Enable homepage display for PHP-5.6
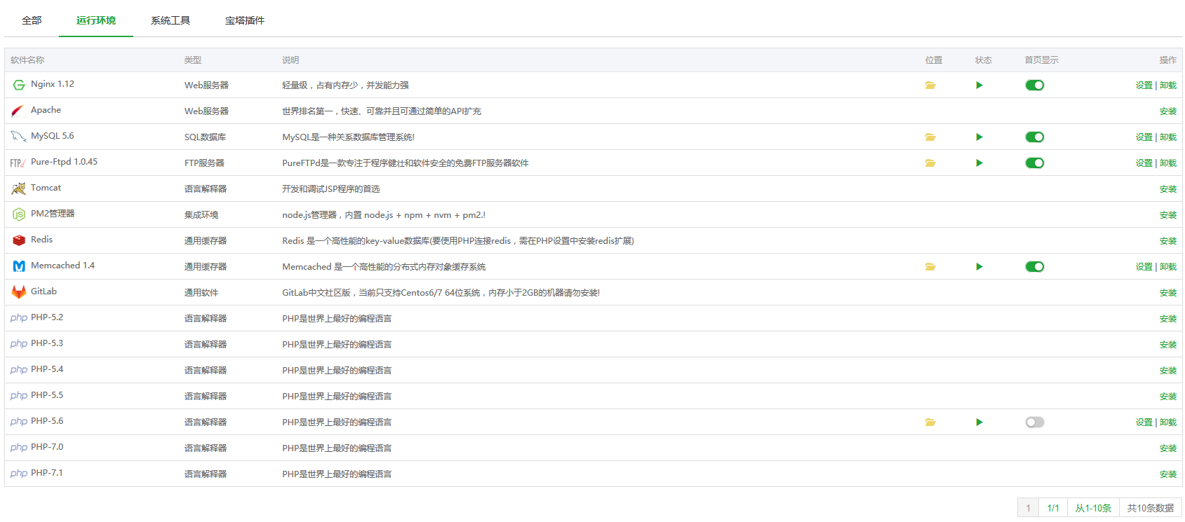The height and width of the screenshot is (522, 1185). point(1035,423)
